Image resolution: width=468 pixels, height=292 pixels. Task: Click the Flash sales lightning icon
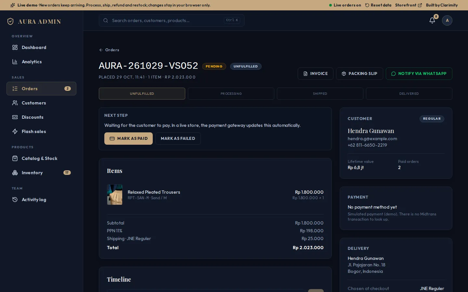click(x=15, y=131)
